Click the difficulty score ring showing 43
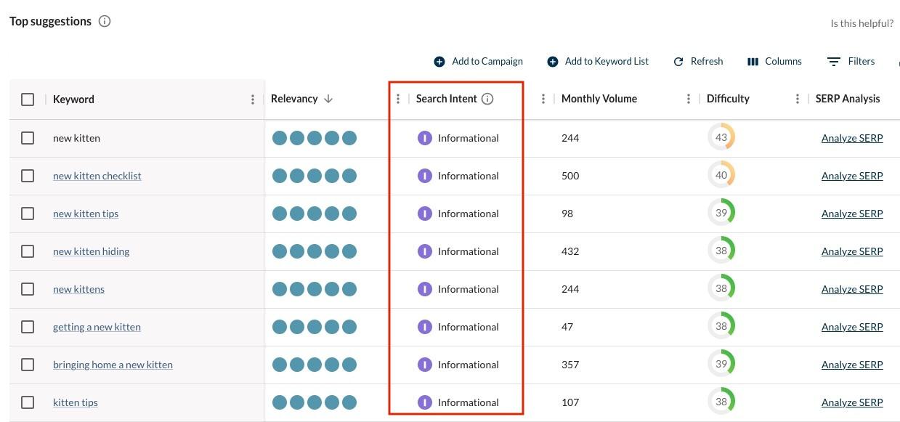 pyautogui.click(x=721, y=137)
